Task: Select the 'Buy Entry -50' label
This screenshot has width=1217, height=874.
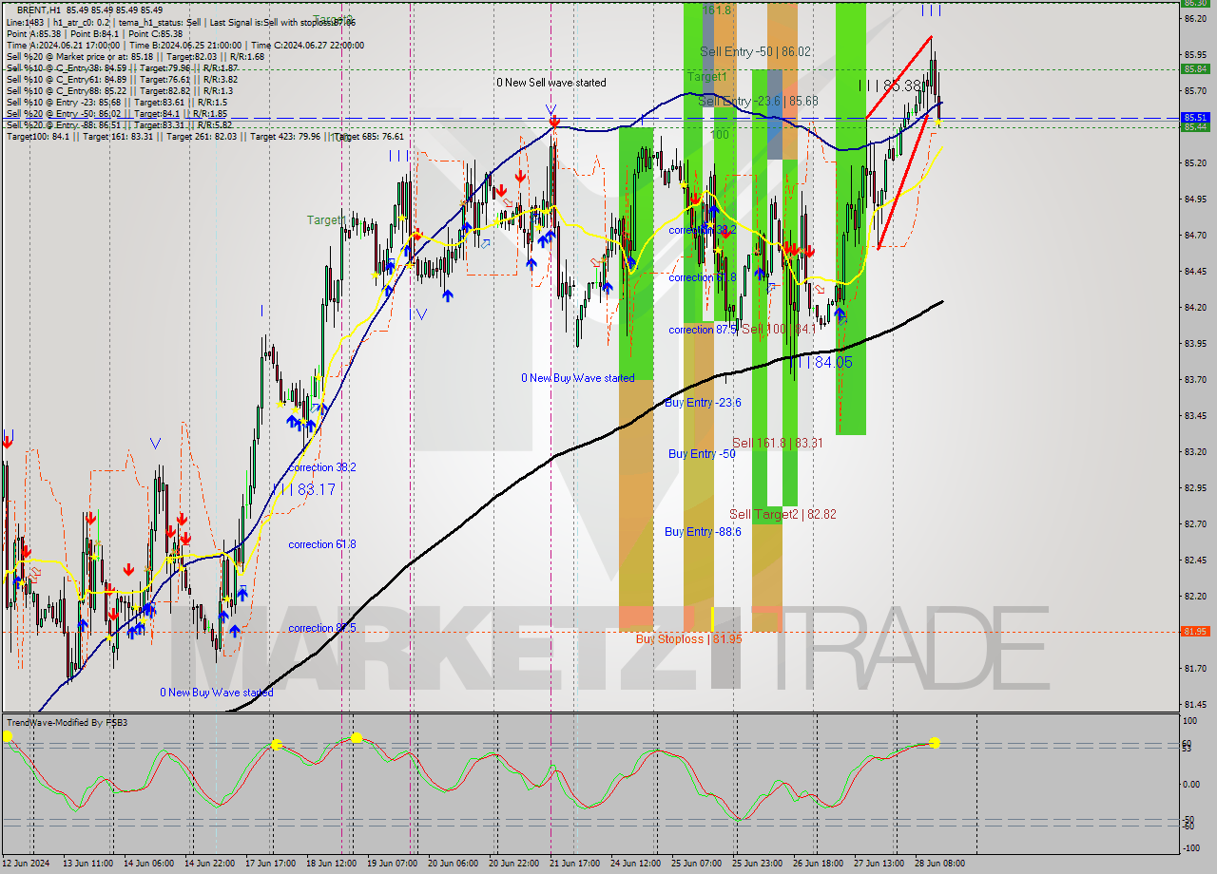Action: pos(702,454)
